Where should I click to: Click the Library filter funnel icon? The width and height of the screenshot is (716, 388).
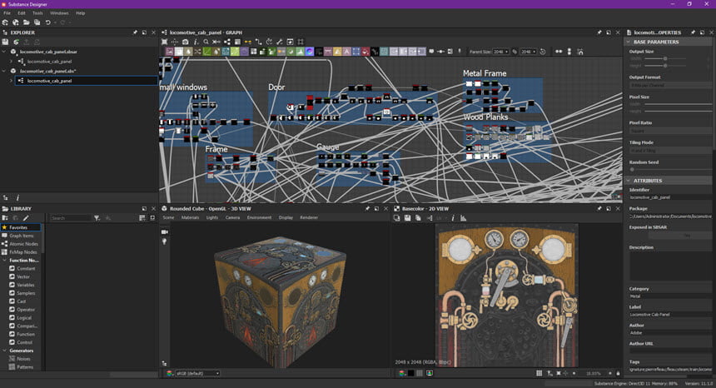[97, 218]
